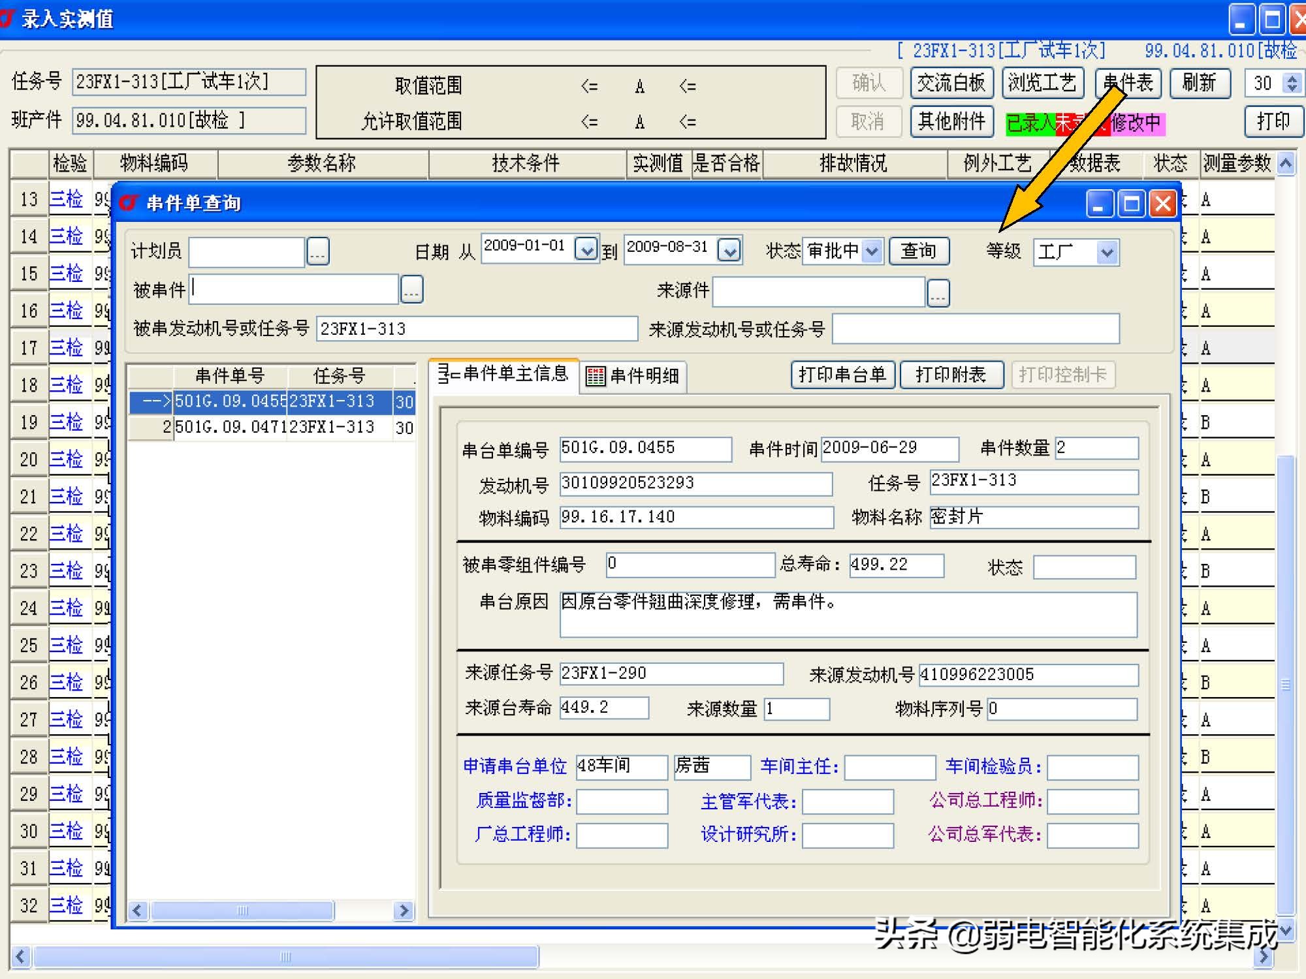Click the 交流白板 button in main window
This screenshot has width=1306, height=979.
(x=951, y=83)
